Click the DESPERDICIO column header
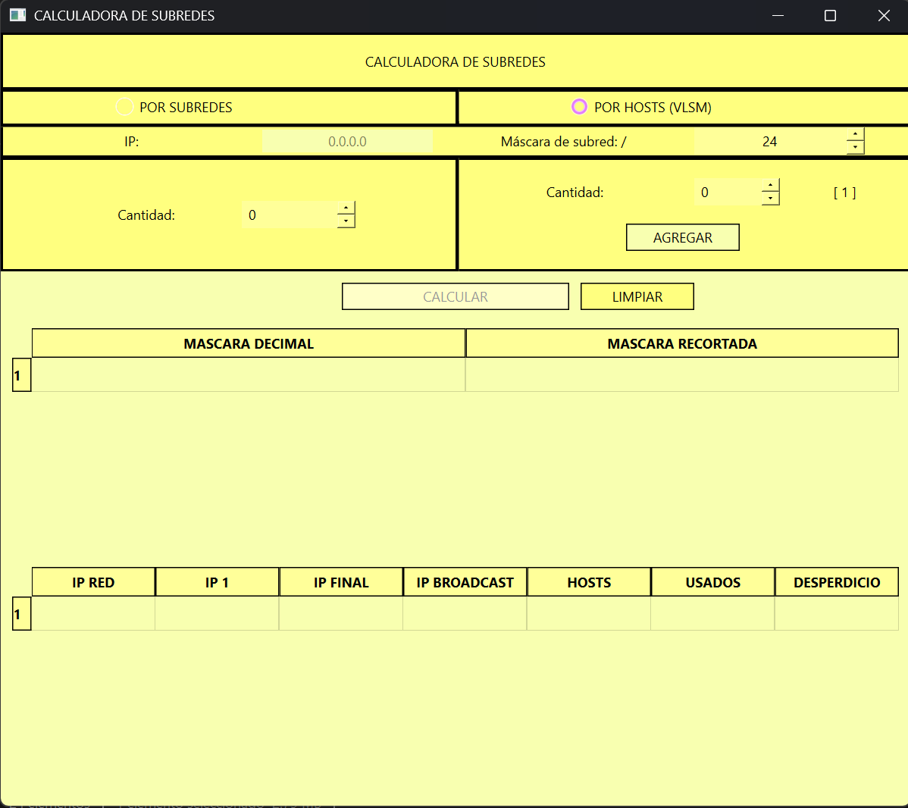The height and width of the screenshot is (808, 908). pyautogui.click(x=837, y=582)
